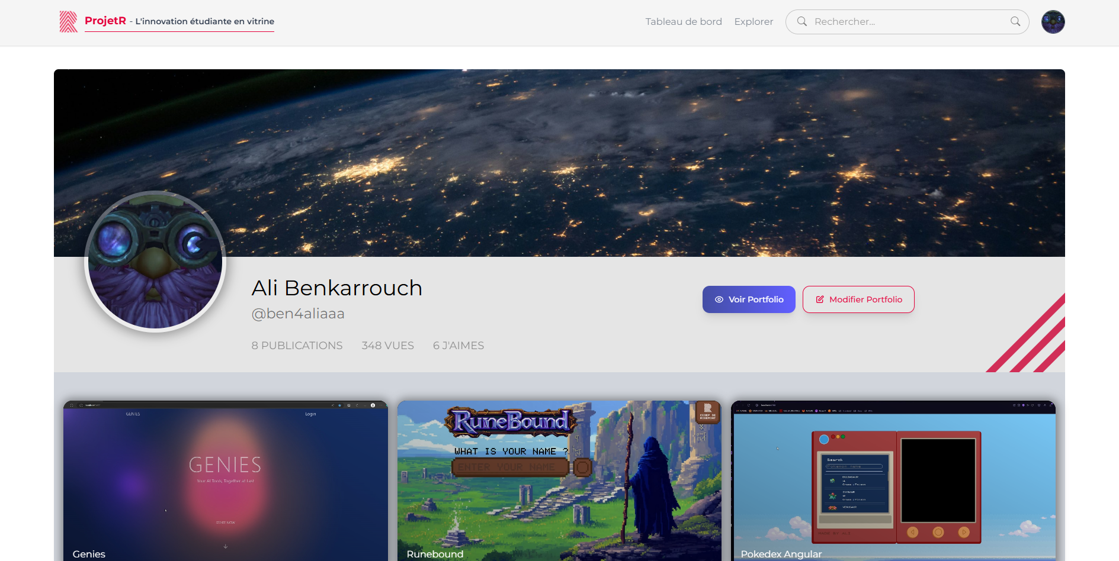Click the large round profile picture
Viewport: 1119px width, 561px height.
pos(155,261)
